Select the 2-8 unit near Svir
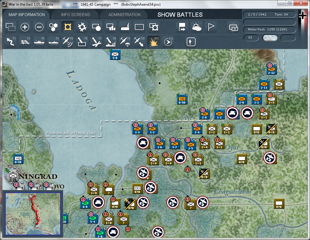This screenshot has height=240, width=310. click(x=204, y=114)
